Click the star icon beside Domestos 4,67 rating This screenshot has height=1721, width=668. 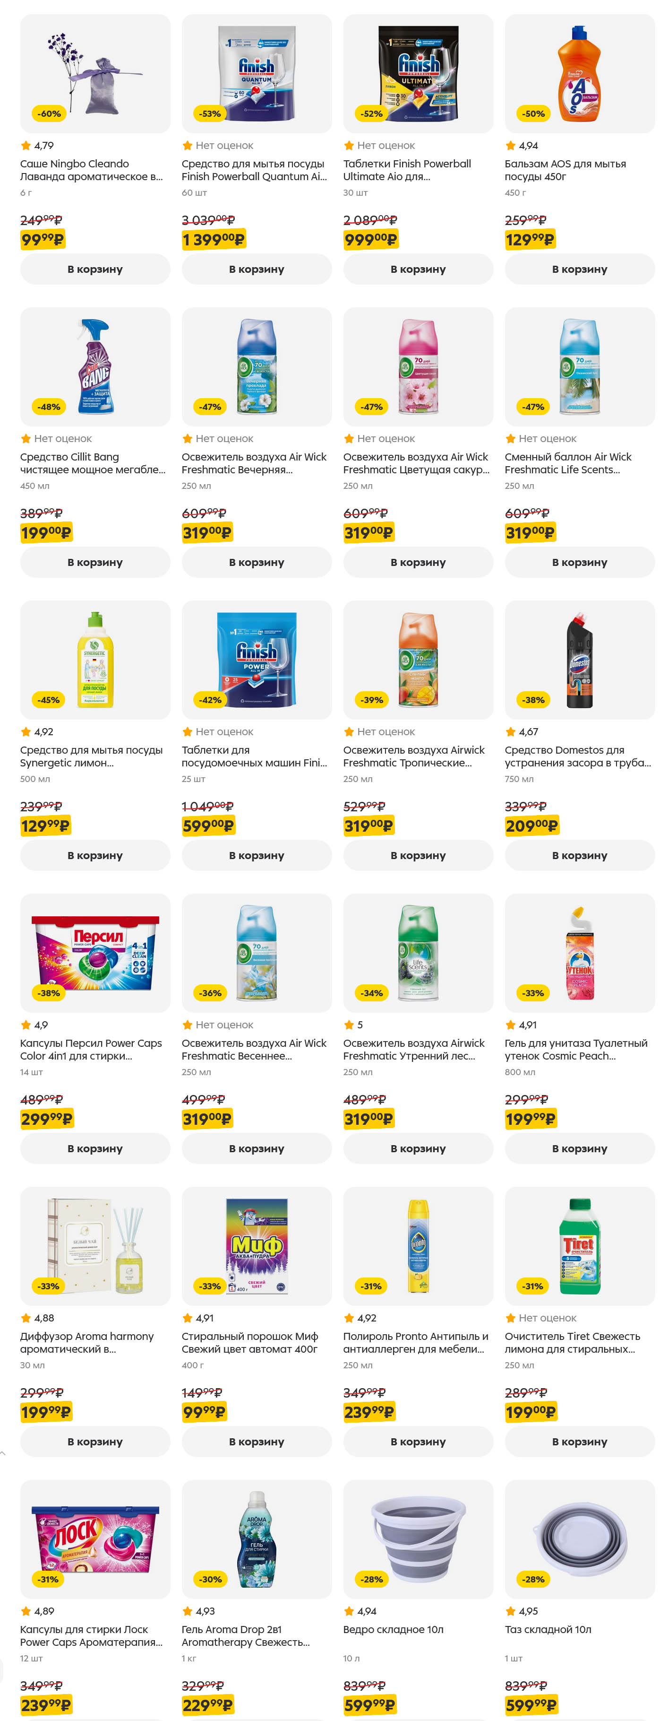pyautogui.click(x=511, y=731)
